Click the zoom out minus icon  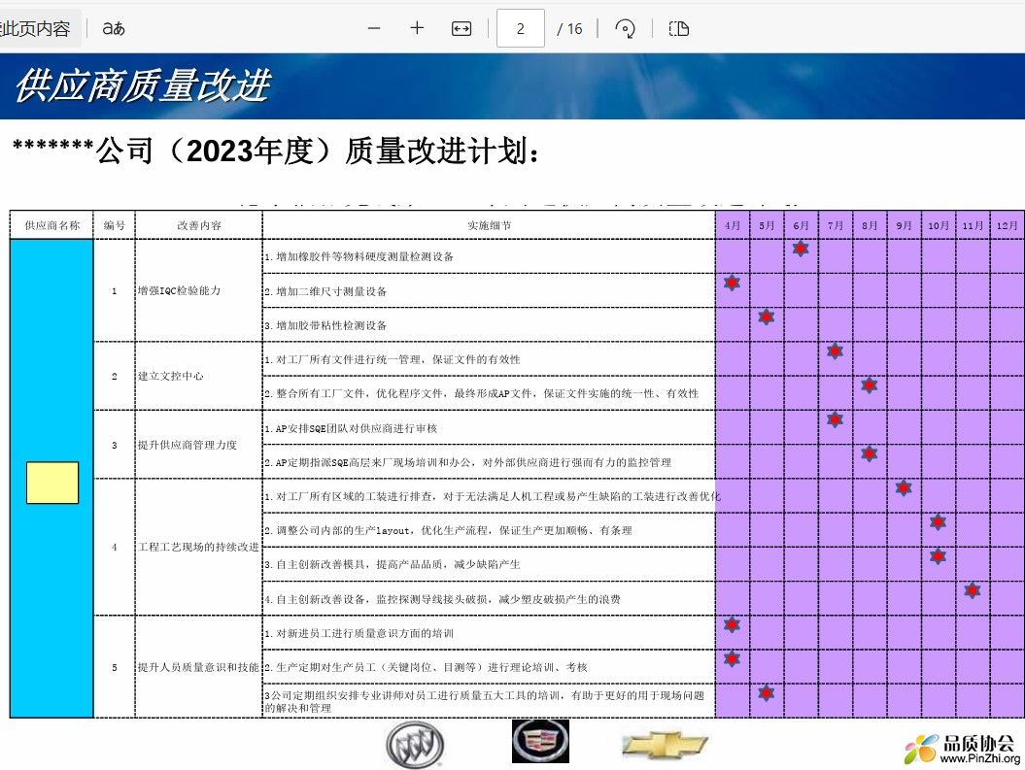point(374,29)
